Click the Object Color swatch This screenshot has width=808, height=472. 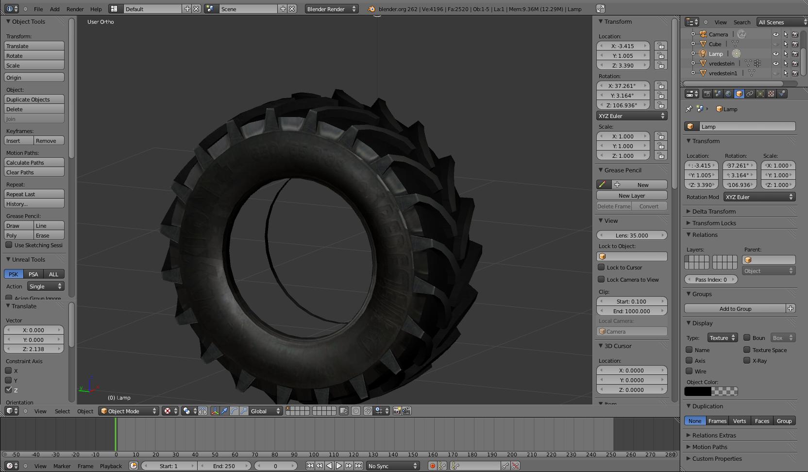pyautogui.click(x=711, y=391)
